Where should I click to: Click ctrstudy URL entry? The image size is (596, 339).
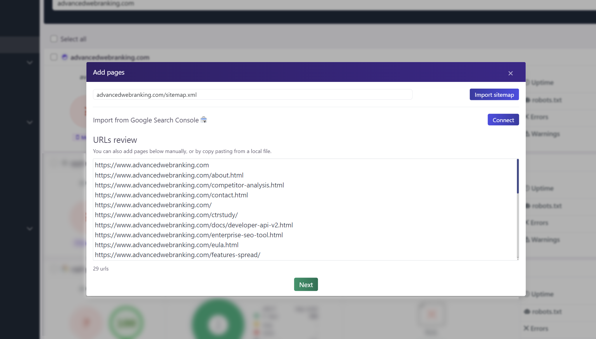[x=166, y=215]
